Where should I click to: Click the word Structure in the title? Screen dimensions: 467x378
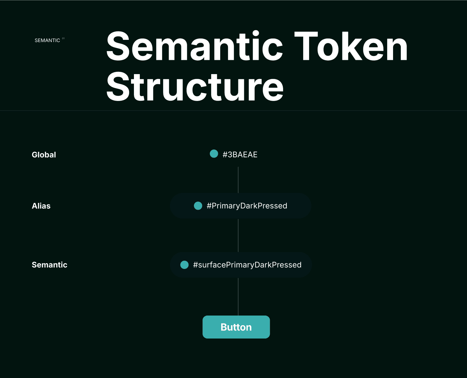pos(195,87)
